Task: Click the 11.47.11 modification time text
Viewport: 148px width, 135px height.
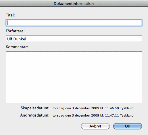Action: click(112, 115)
